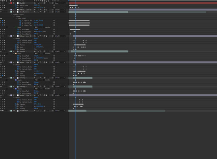Toggle motion blur switch on Main Banner 2 layer
Image resolution: width=217 pixels, height=159 pixels.
(45, 12)
